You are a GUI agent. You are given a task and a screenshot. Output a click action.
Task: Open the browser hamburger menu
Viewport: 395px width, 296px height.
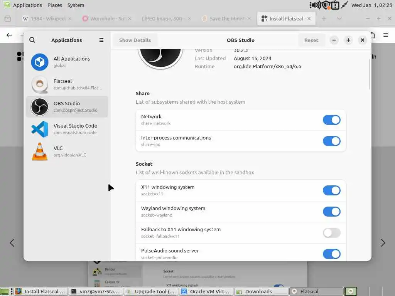(x=386, y=35)
